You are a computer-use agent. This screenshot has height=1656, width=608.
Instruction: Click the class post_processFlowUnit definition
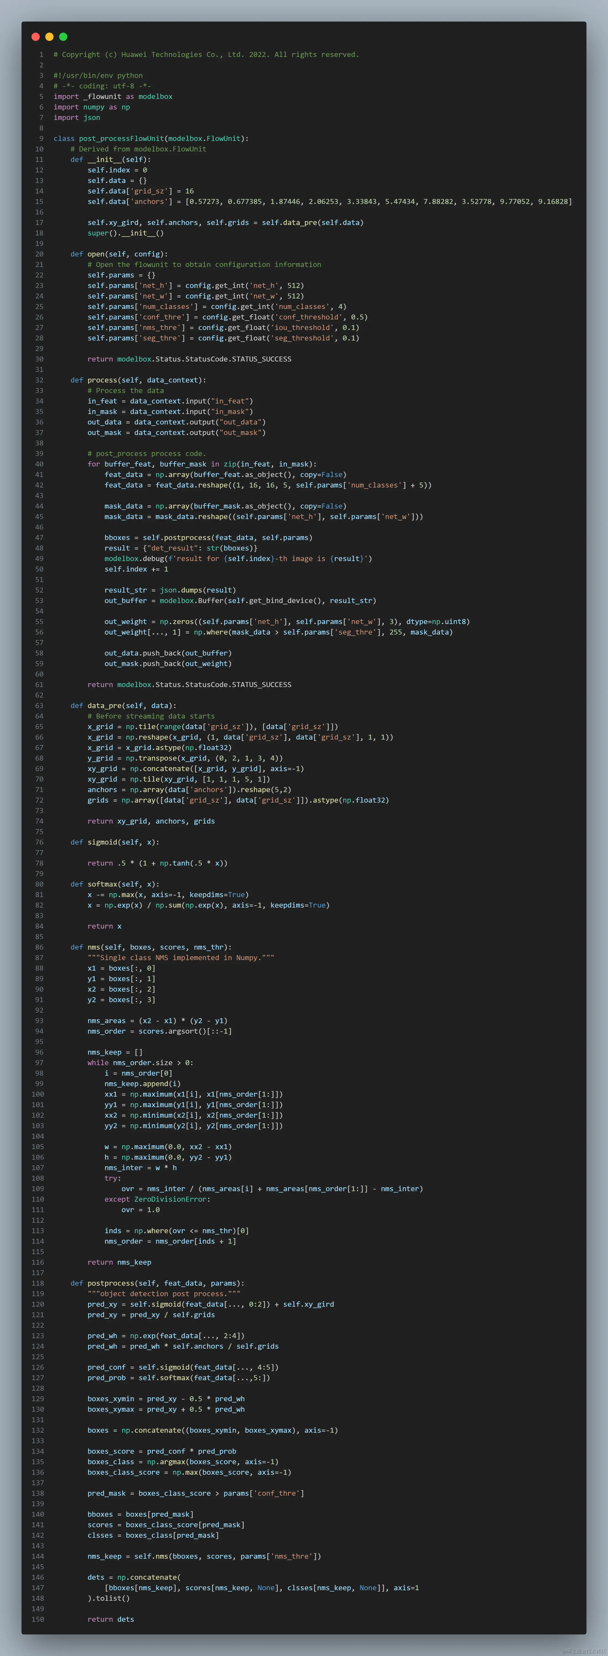(x=151, y=138)
